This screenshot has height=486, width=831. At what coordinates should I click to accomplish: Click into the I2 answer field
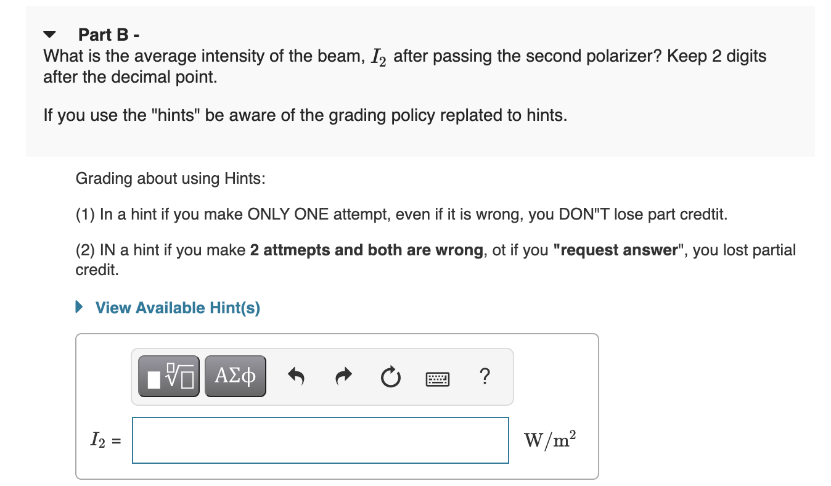(x=321, y=440)
